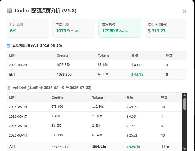Click date 2026-08-17 in history table

[x=18, y=116]
